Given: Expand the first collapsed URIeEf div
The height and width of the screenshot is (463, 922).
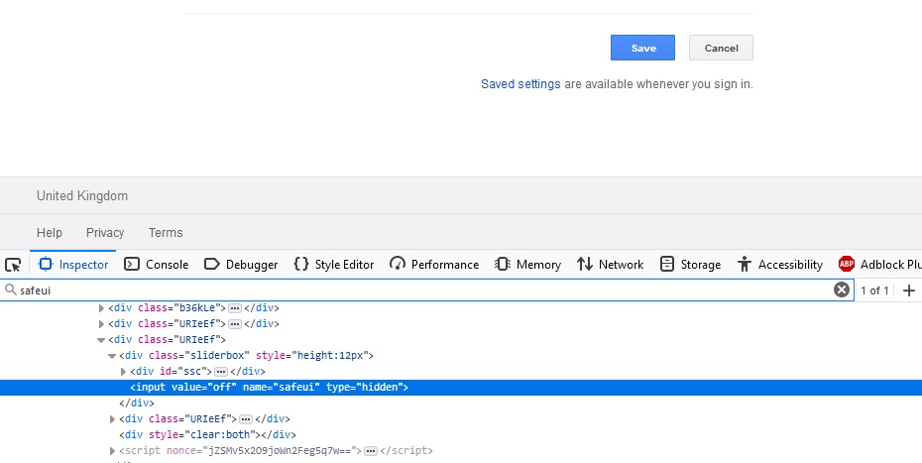Looking at the screenshot, I should (101, 323).
